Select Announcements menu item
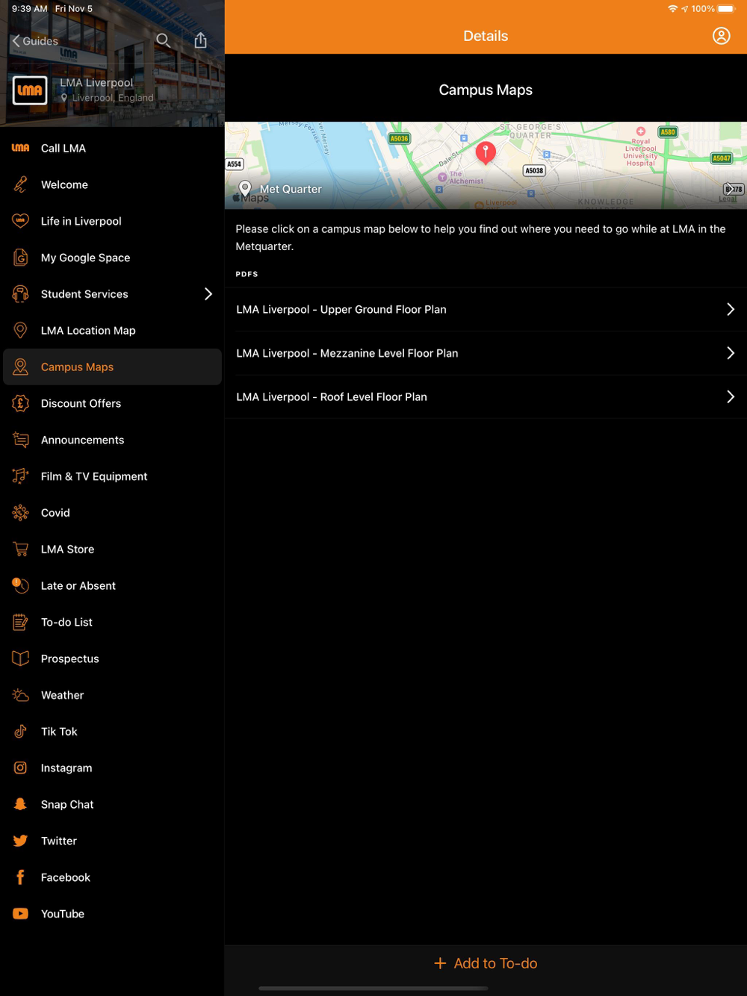 (x=112, y=440)
